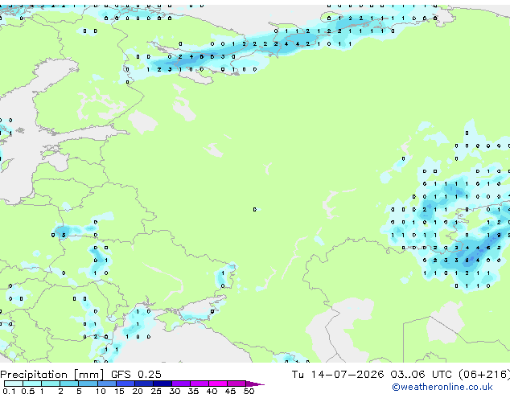Click the '15' legend scale label
The width and height of the screenshot is (510, 394).
(x=119, y=391)
